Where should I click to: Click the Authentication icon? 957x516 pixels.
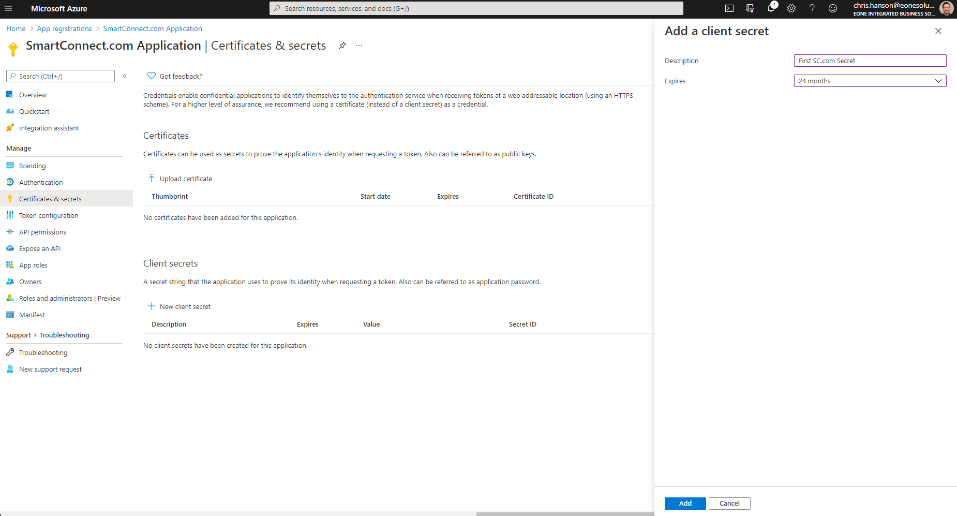click(10, 182)
